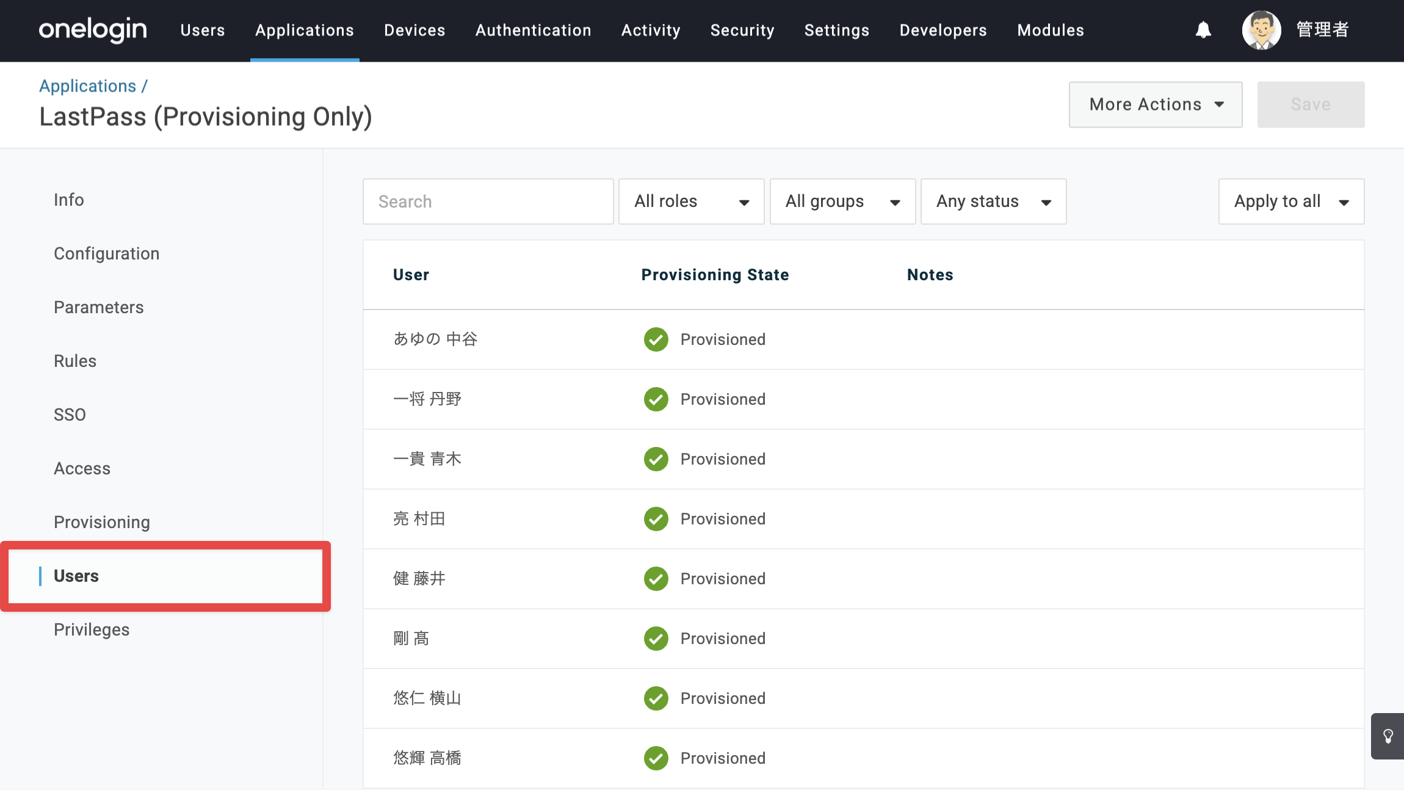Switch to the SSO tab
The width and height of the screenshot is (1404, 790).
(x=70, y=415)
